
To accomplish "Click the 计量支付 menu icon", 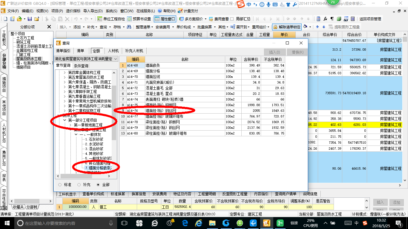I will coord(180,11).
